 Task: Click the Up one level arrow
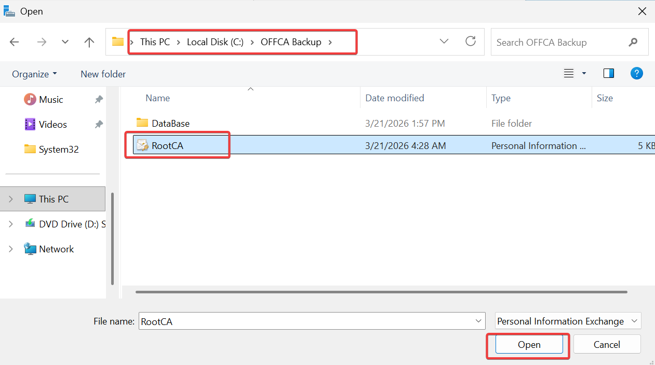tap(89, 42)
